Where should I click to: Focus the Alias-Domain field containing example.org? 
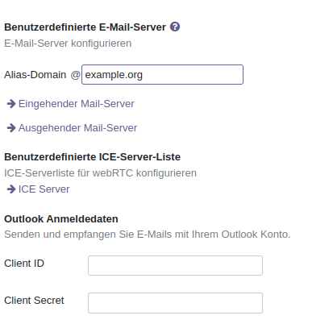pyautogui.click(x=162, y=74)
